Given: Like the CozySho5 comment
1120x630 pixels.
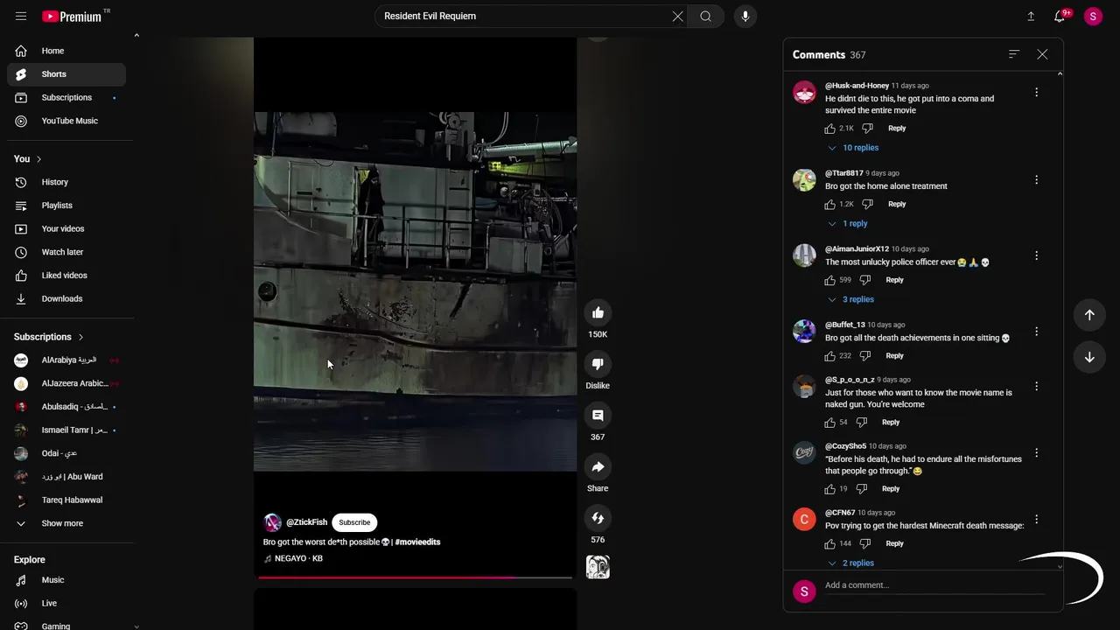Looking at the screenshot, I should coord(829,489).
